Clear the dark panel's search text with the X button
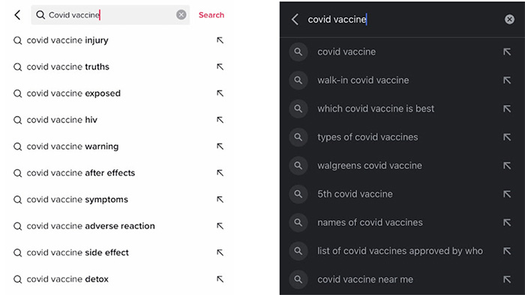Image resolution: width=525 pixels, height=295 pixels. point(509,19)
